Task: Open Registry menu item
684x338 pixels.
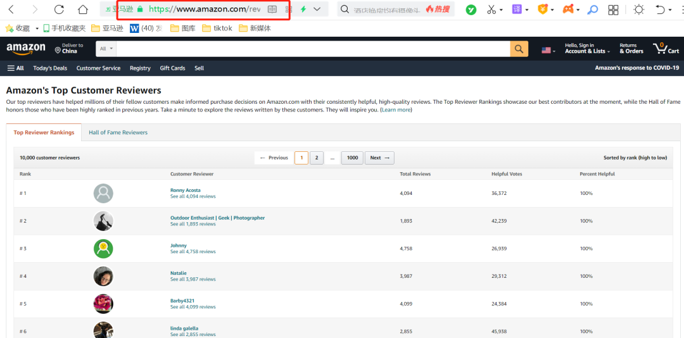Action: [x=140, y=68]
